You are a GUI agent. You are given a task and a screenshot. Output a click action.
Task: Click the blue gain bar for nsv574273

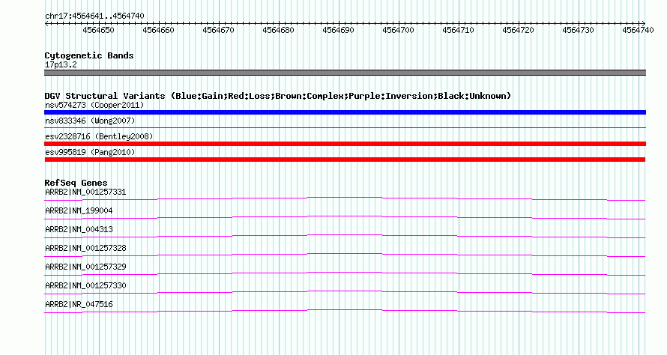(x=345, y=112)
